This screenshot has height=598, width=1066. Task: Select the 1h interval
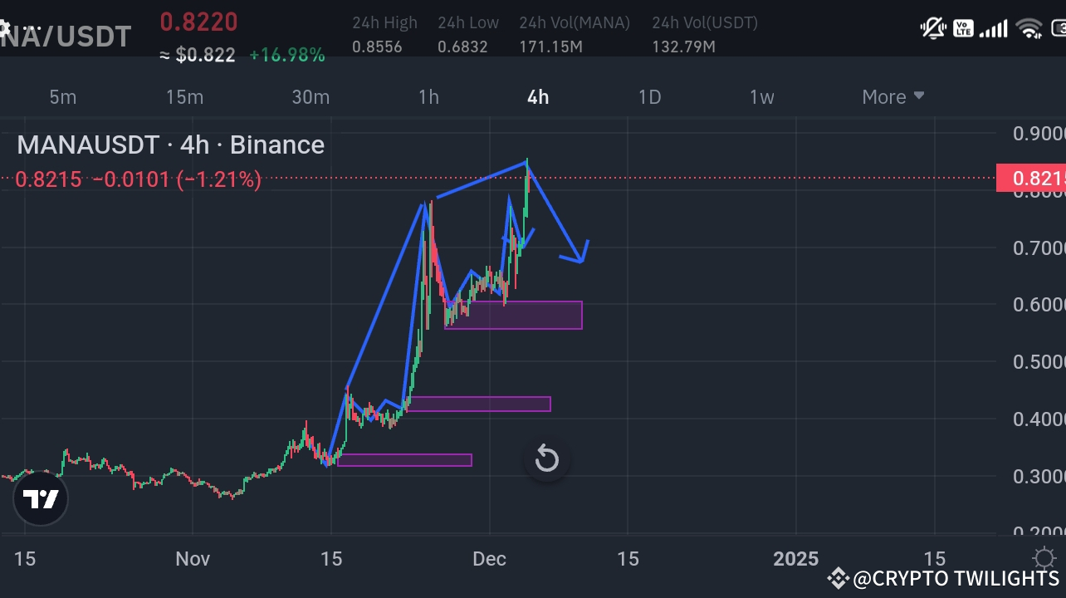coord(428,96)
